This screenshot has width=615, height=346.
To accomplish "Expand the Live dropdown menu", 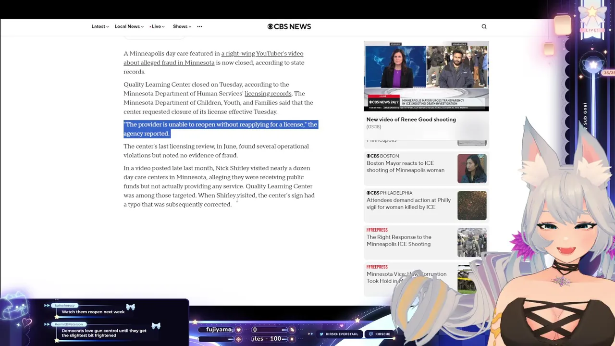I will [157, 26].
